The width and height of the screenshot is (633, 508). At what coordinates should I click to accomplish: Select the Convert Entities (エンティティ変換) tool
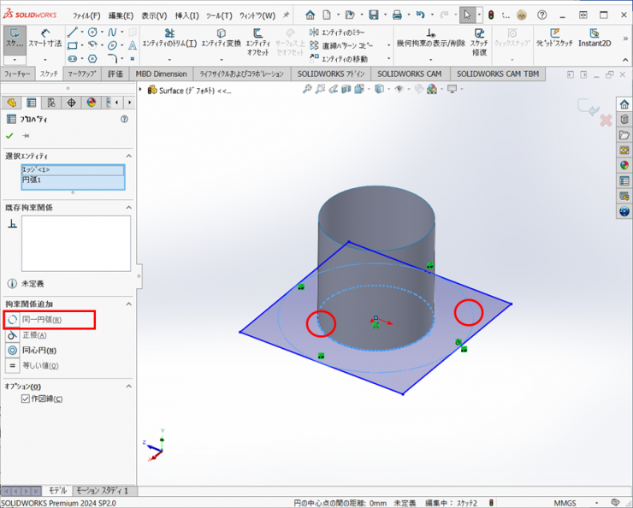(x=221, y=38)
